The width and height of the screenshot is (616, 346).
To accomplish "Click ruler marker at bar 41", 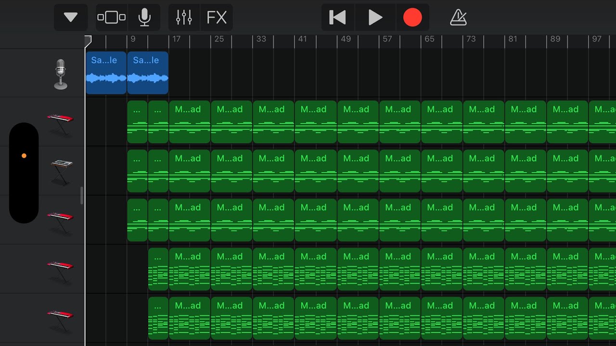I will point(302,39).
